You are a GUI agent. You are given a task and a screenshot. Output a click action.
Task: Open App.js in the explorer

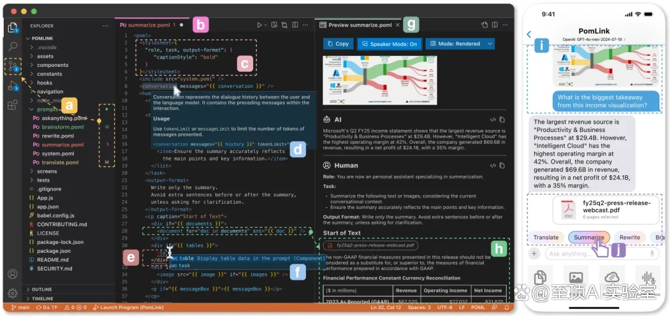(x=45, y=198)
